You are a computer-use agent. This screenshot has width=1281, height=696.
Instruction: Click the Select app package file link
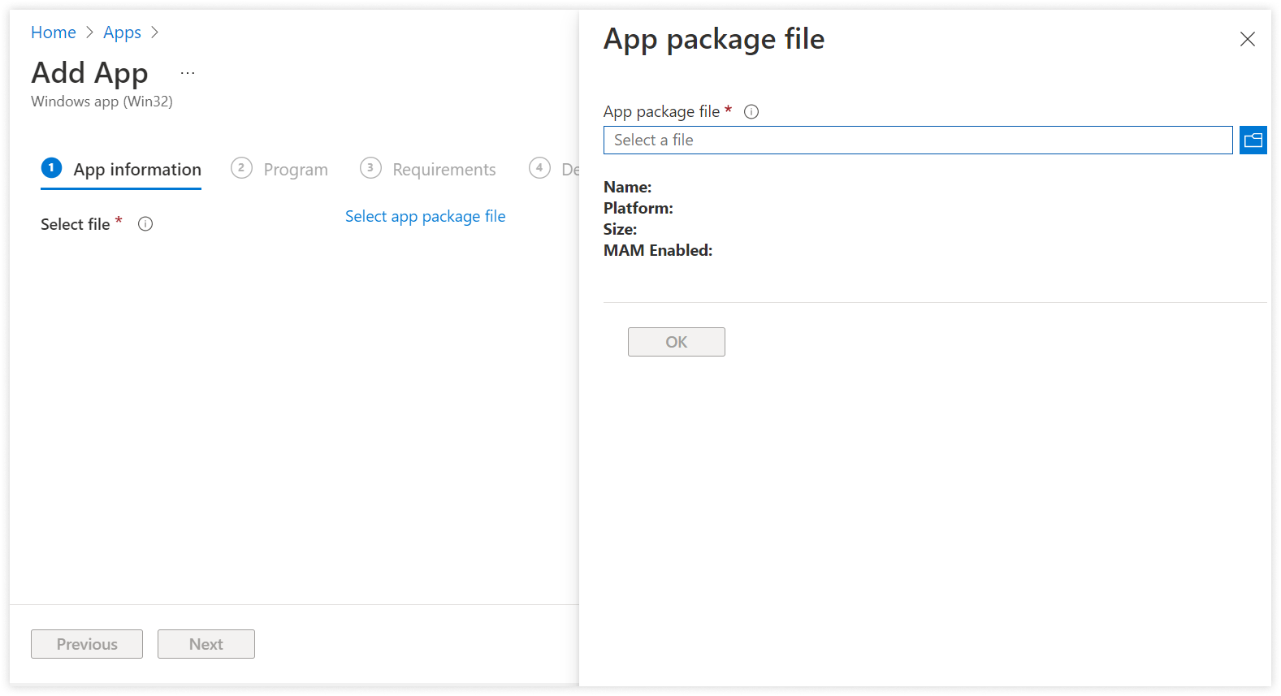pos(425,216)
